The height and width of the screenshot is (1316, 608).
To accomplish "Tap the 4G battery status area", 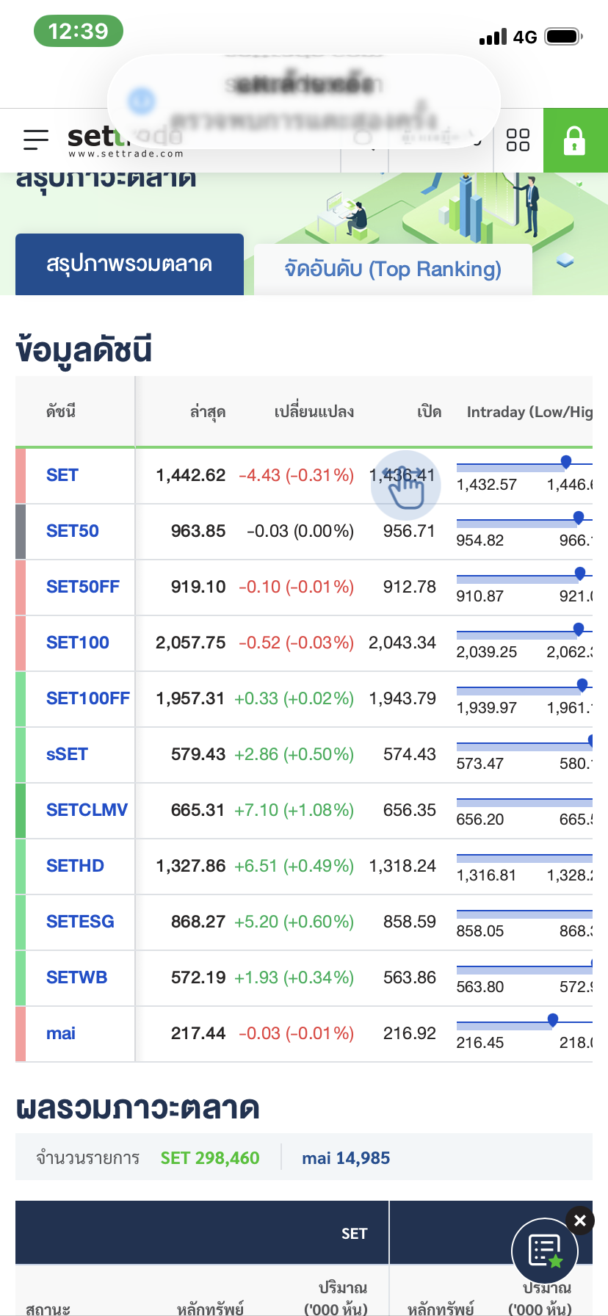I will point(530,36).
